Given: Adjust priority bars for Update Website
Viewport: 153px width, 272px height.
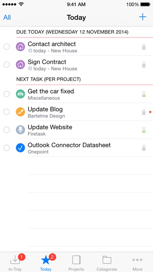Looking at the screenshot, I should pyautogui.click(x=144, y=130).
